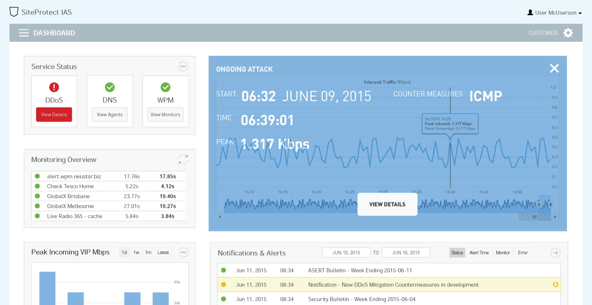Viewport: 592px width, 305px height.
Task: Open Service Status options ellipsis
Action: [183, 67]
